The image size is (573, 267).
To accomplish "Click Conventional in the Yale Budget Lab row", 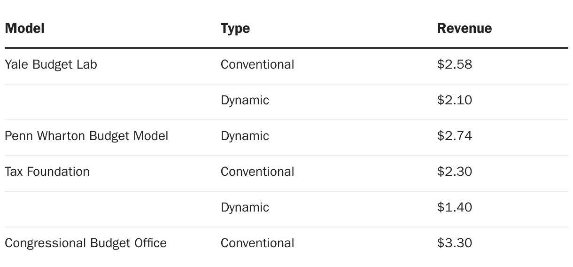I will (x=257, y=64).
